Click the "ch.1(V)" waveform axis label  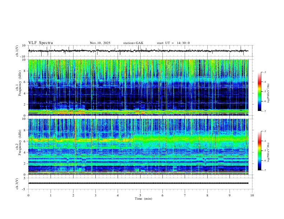click(17, 51)
